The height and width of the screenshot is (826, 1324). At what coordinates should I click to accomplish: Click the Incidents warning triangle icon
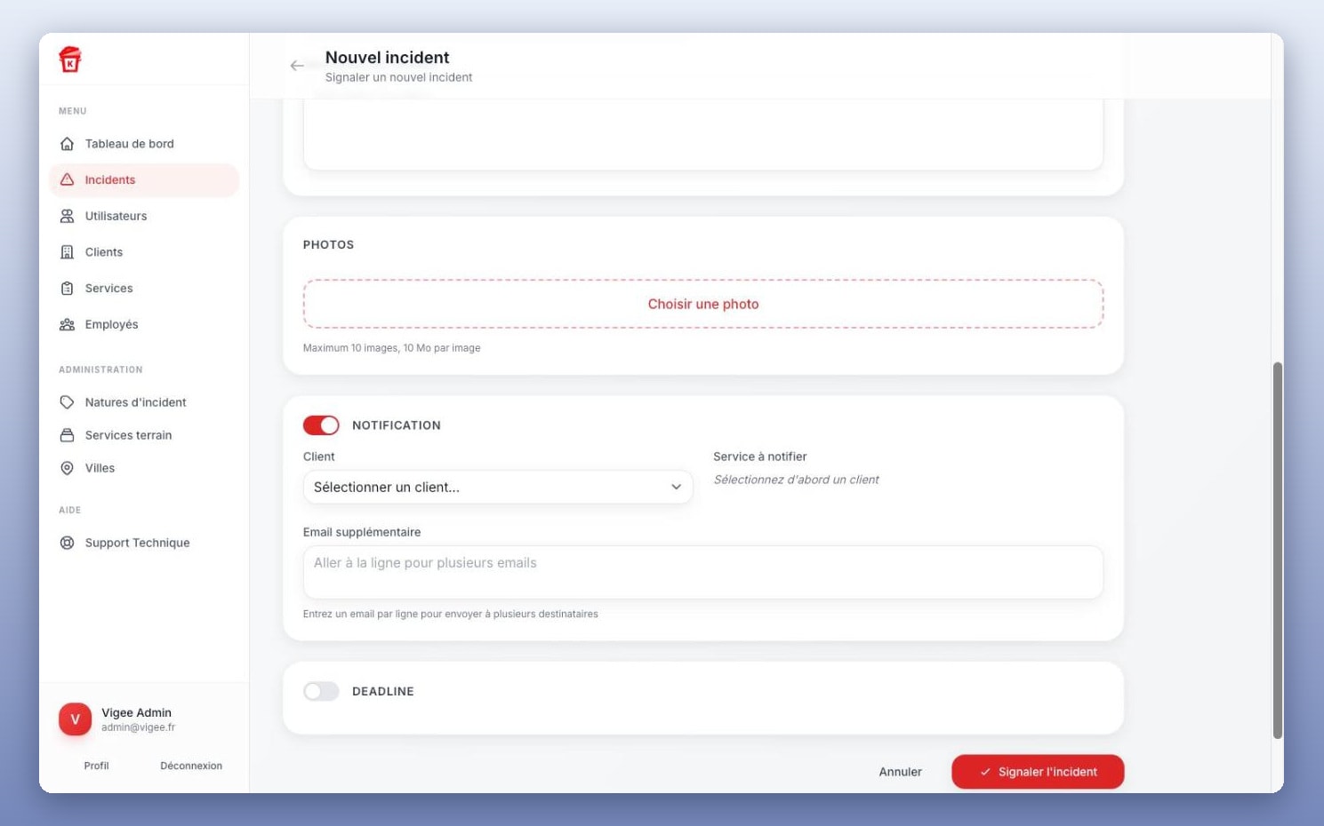click(67, 179)
